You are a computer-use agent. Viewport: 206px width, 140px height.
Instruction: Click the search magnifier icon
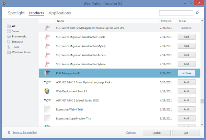[197, 13]
